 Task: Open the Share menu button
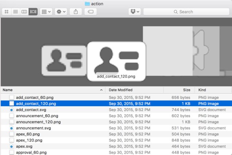(76, 12)
